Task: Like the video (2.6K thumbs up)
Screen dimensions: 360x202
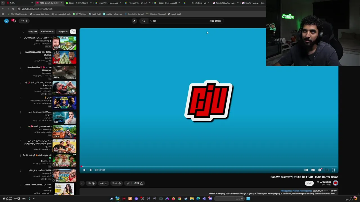Action: [138, 183]
